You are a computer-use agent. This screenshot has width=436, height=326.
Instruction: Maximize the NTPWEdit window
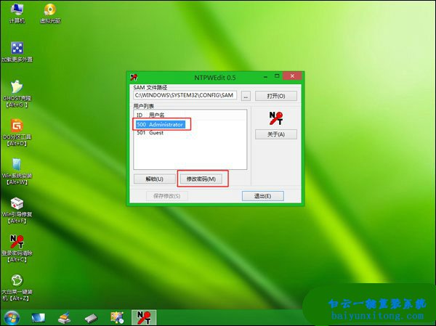[277, 76]
